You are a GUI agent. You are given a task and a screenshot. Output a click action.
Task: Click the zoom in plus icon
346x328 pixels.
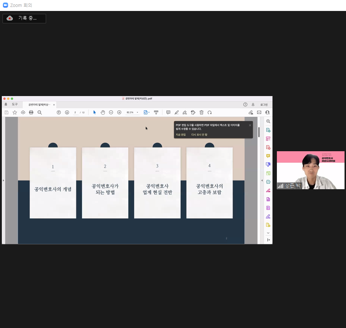[x=119, y=112]
